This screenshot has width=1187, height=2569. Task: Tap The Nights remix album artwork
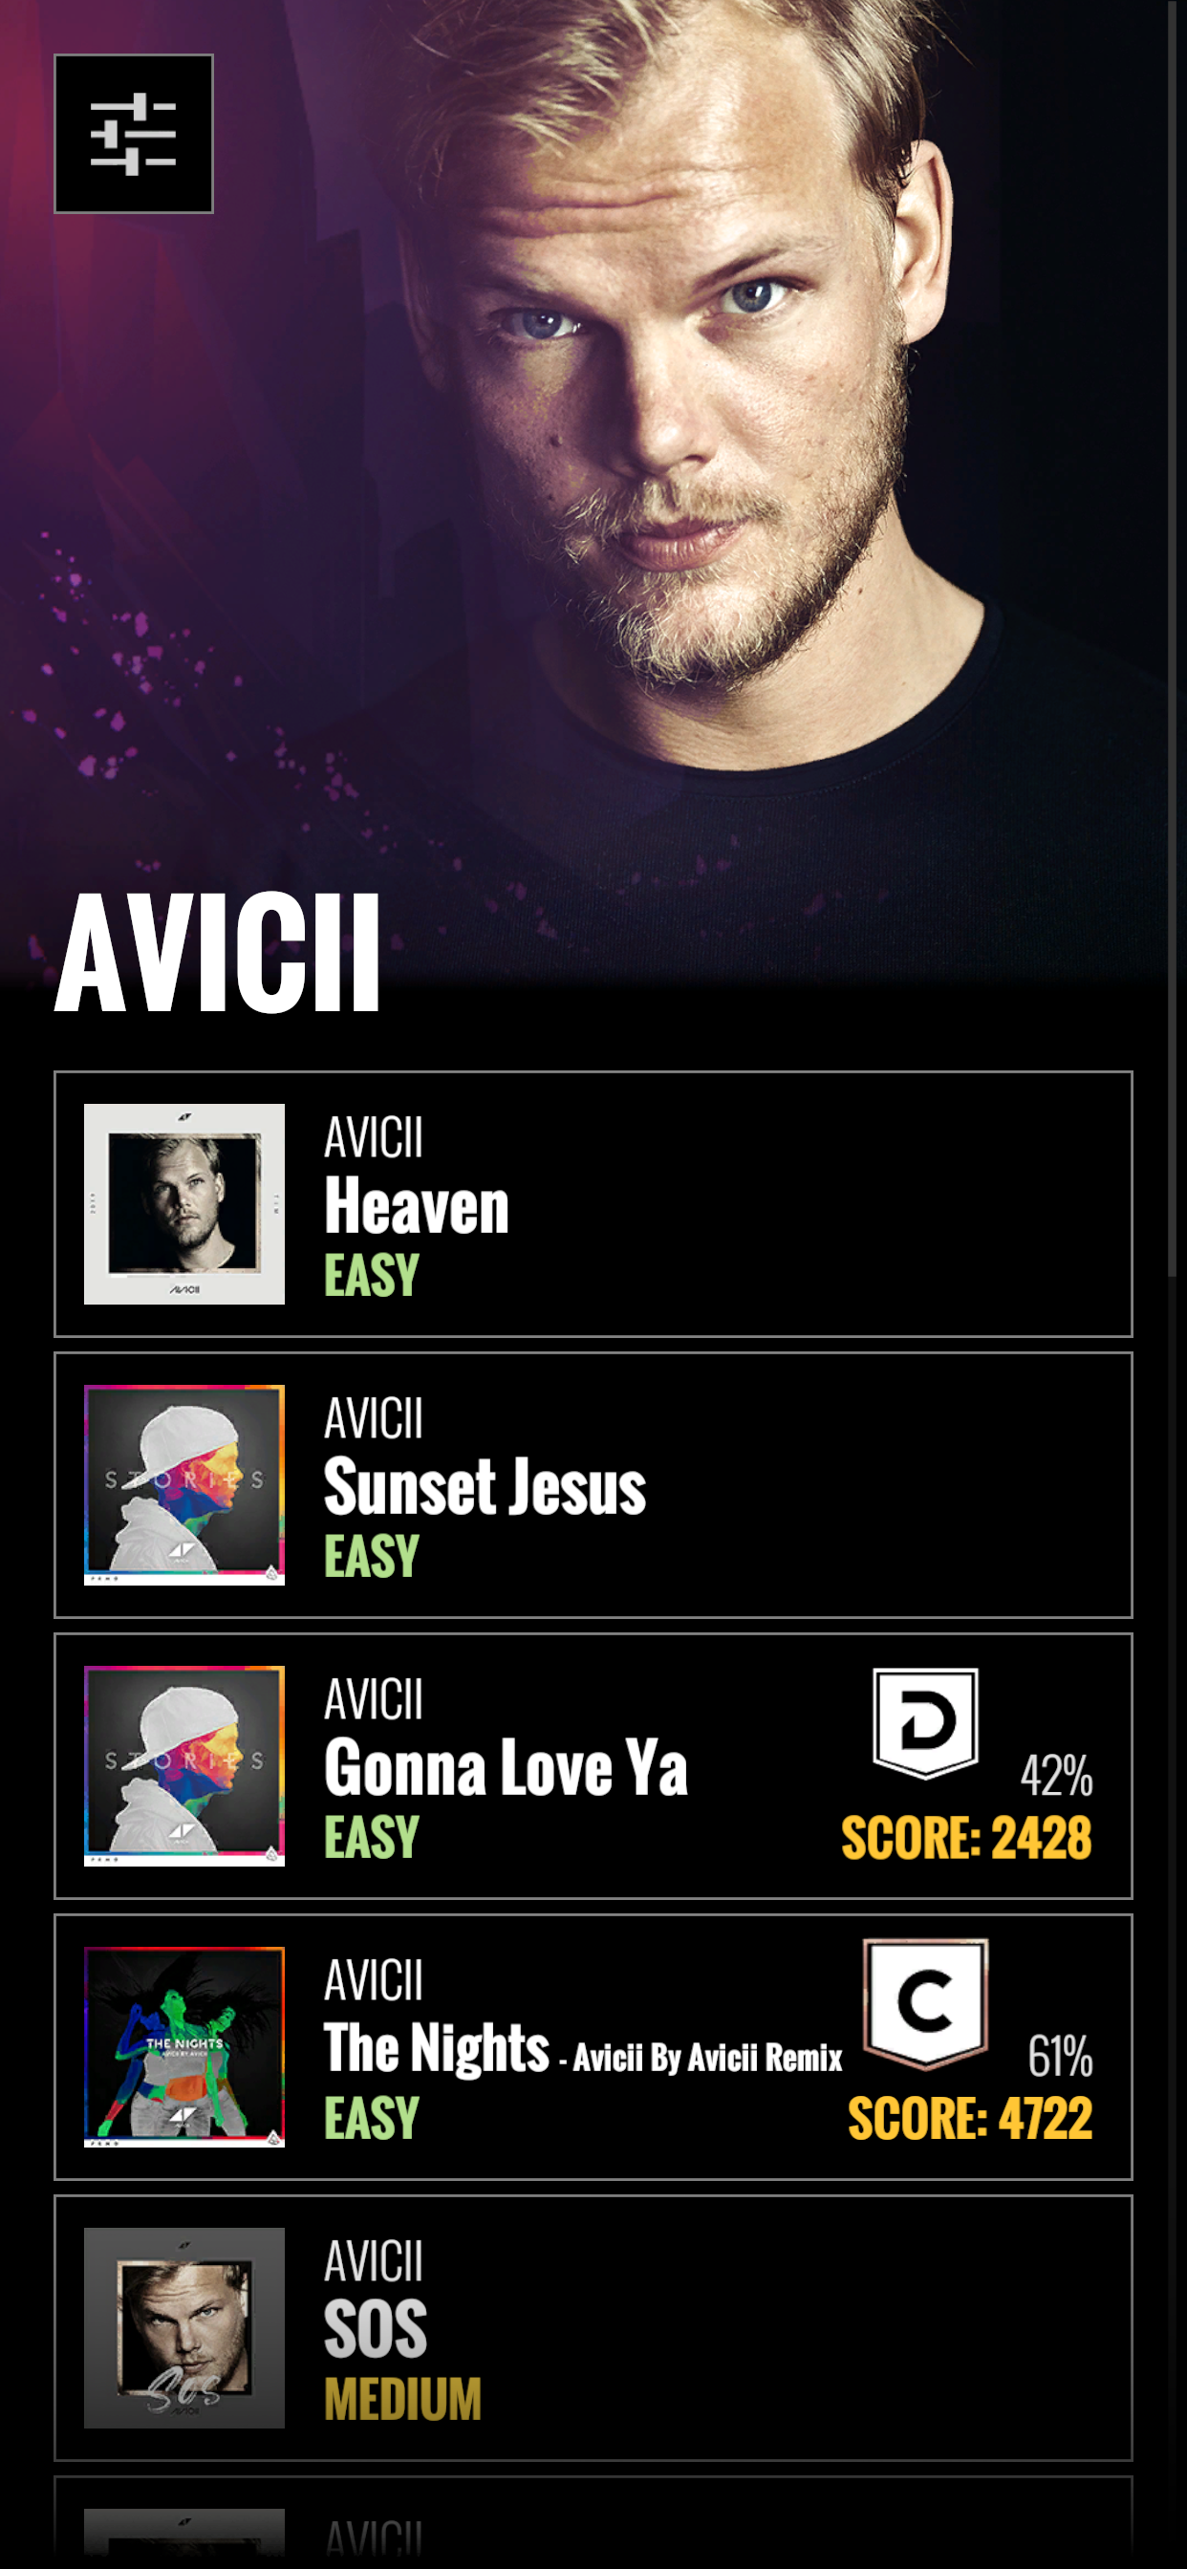184,2046
